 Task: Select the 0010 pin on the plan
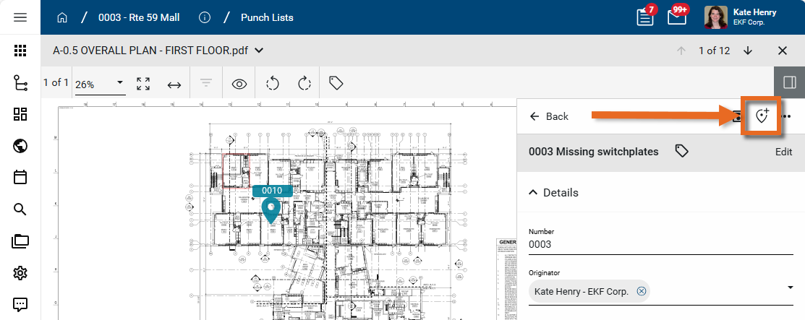pyautogui.click(x=271, y=209)
